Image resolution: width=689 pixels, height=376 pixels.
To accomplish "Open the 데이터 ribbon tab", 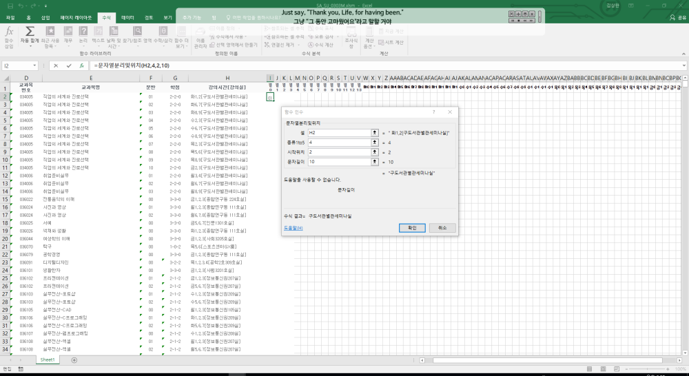I will [128, 16].
